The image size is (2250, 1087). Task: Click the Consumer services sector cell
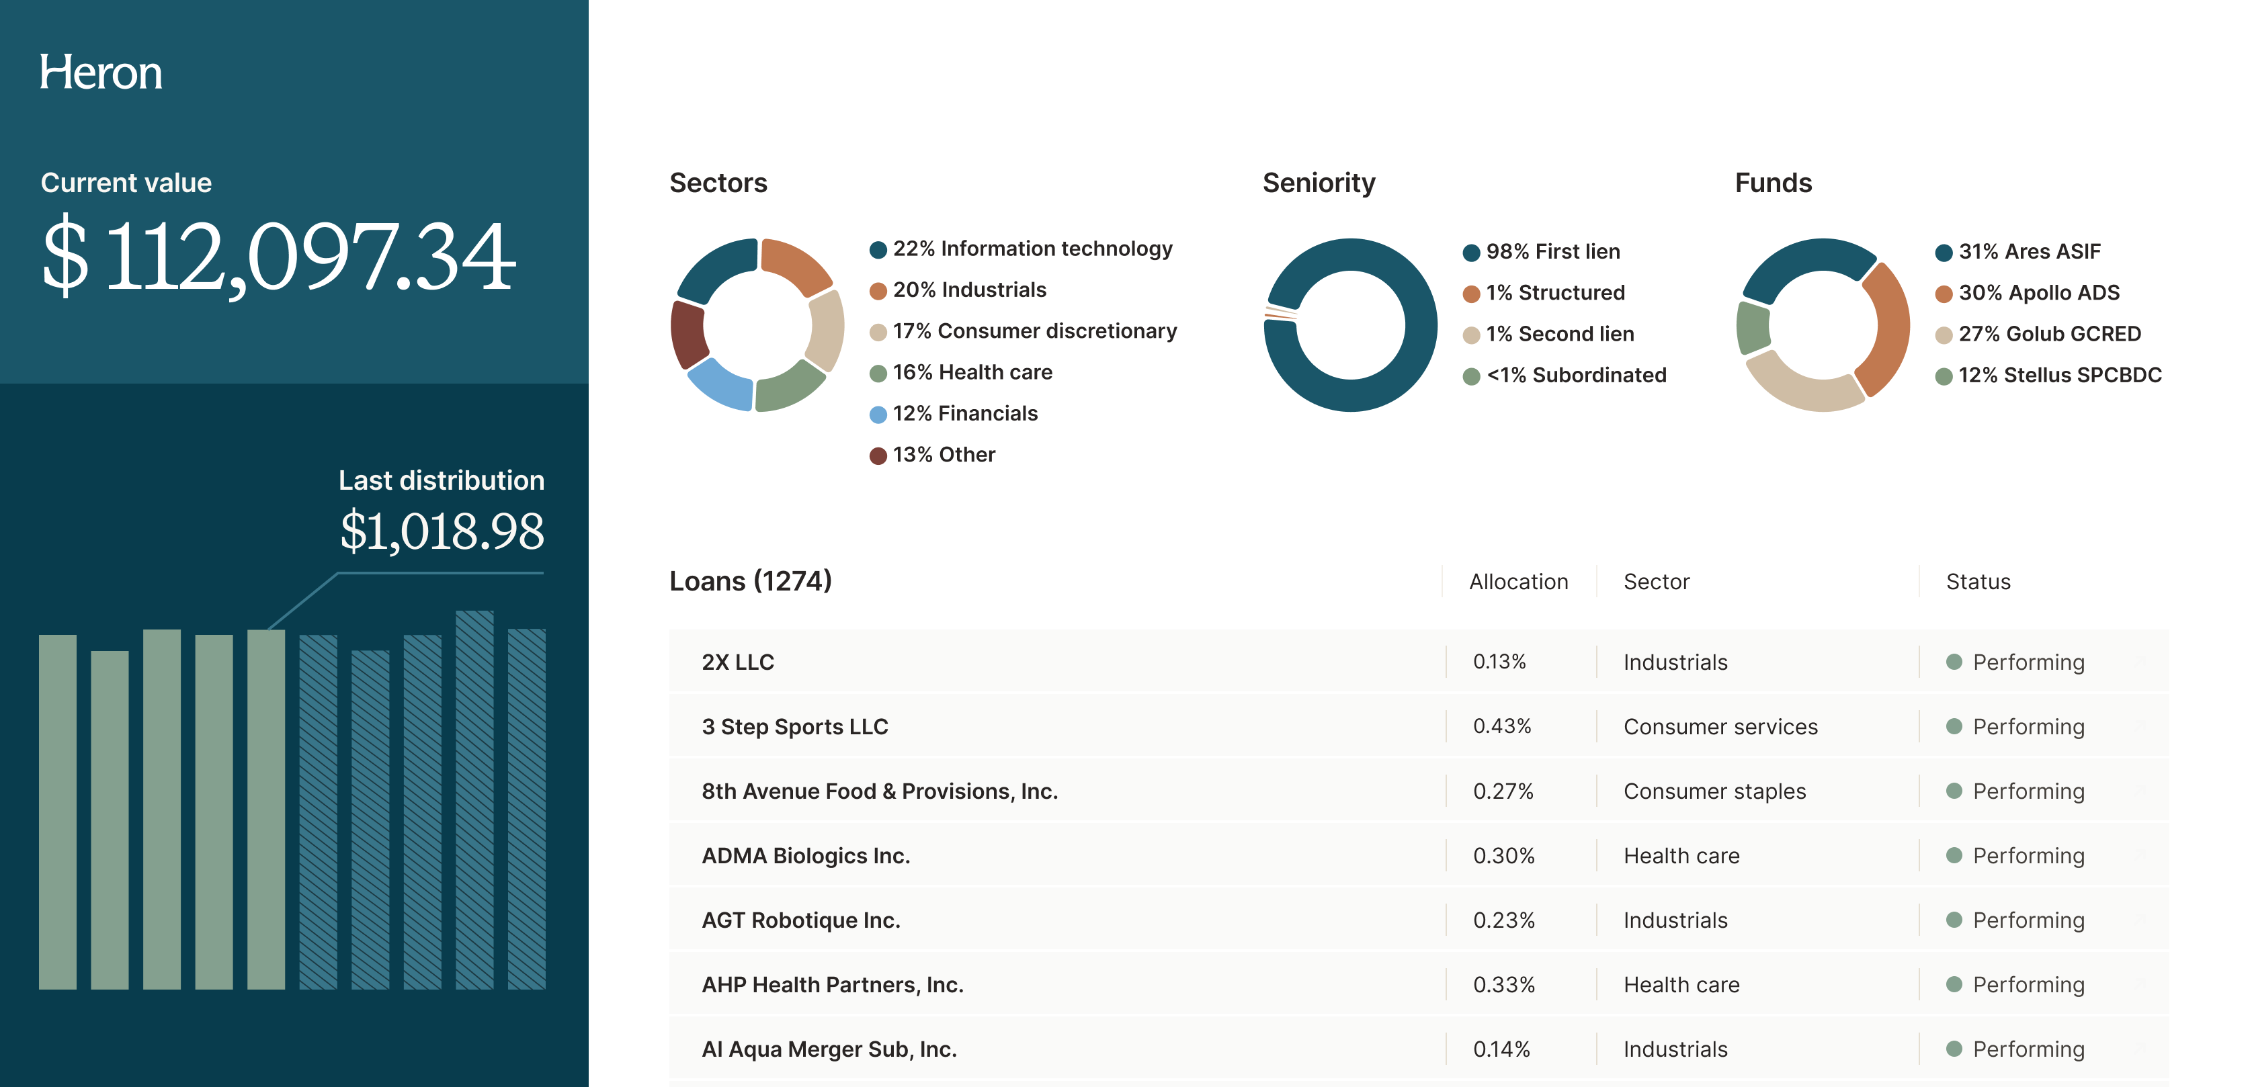tap(1720, 726)
